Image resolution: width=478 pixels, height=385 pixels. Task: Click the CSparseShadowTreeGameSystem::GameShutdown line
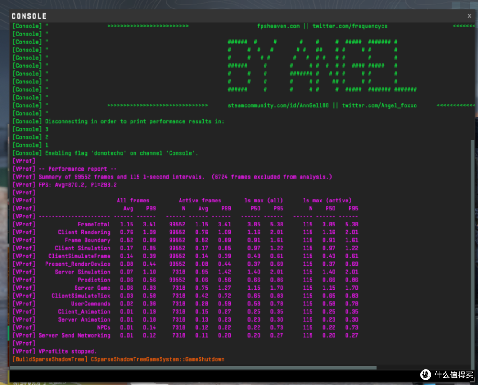[158, 359]
